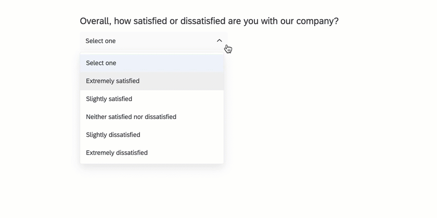Answer the question with 'Extremely satisfied'
Image resolution: width=437 pixels, height=218 pixels.
pyautogui.click(x=113, y=81)
